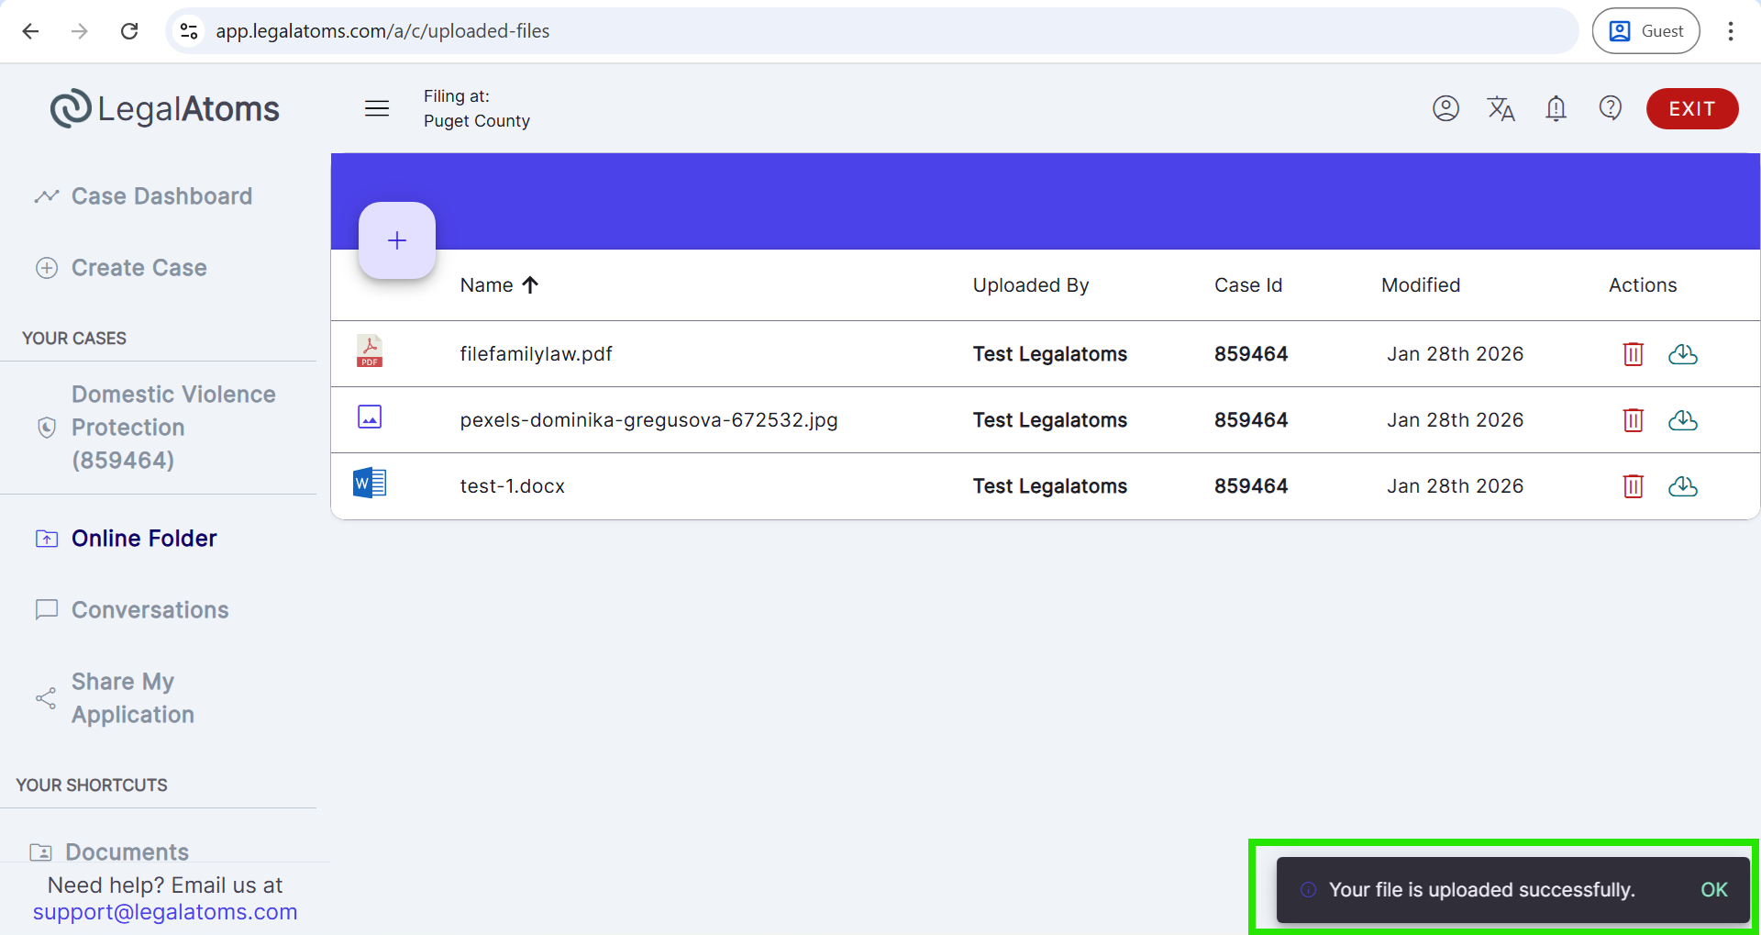Go to Conversations in the sidebar
This screenshot has width=1761, height=935.
150,610
